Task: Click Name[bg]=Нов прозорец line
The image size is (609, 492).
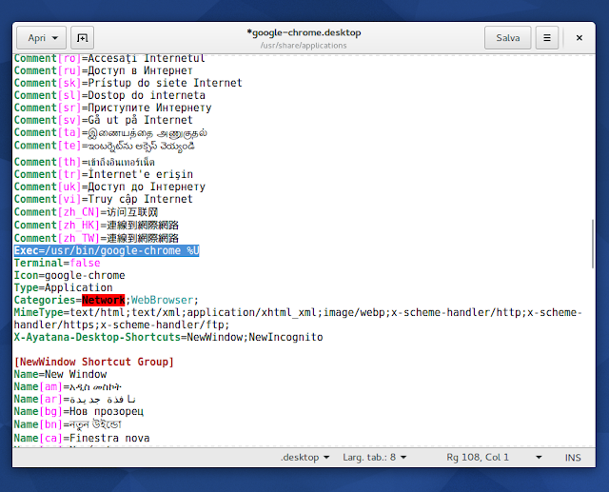Action: (x=79, y=411)
